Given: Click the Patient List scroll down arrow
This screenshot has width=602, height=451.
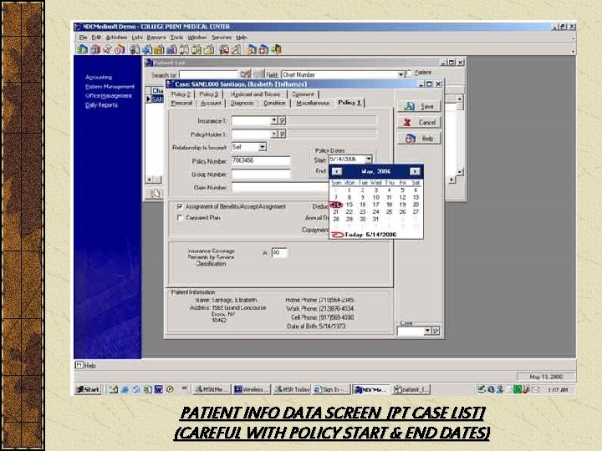Looking at the screenshot, I should (460, 172).
